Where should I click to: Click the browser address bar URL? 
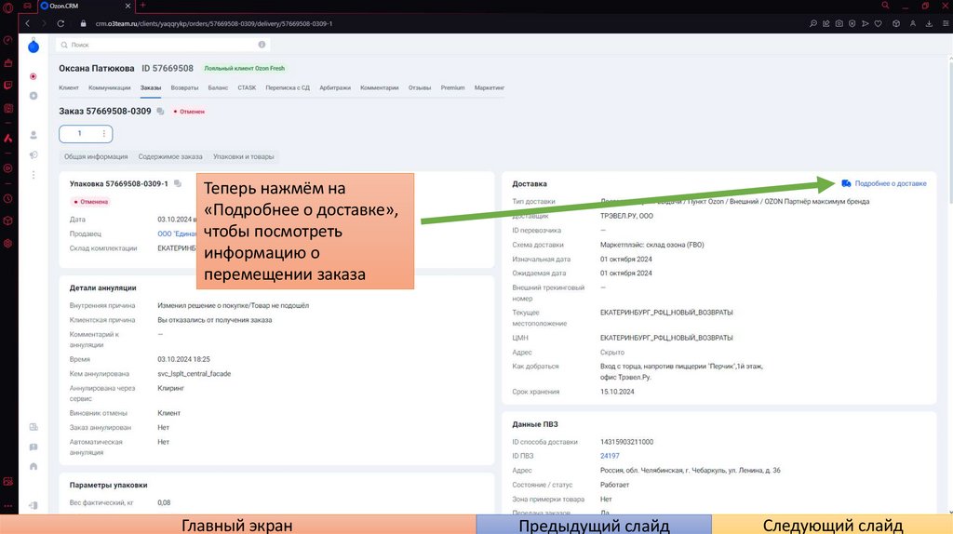tap(213, 23)
